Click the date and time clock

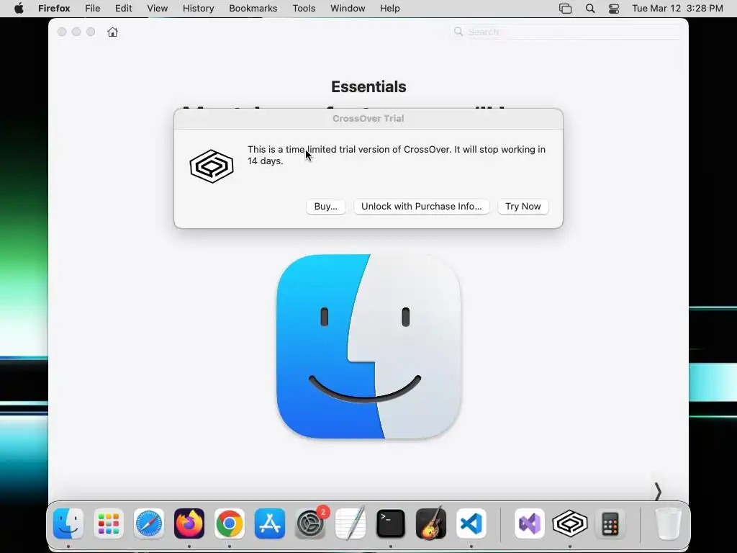tap(677, 9)
